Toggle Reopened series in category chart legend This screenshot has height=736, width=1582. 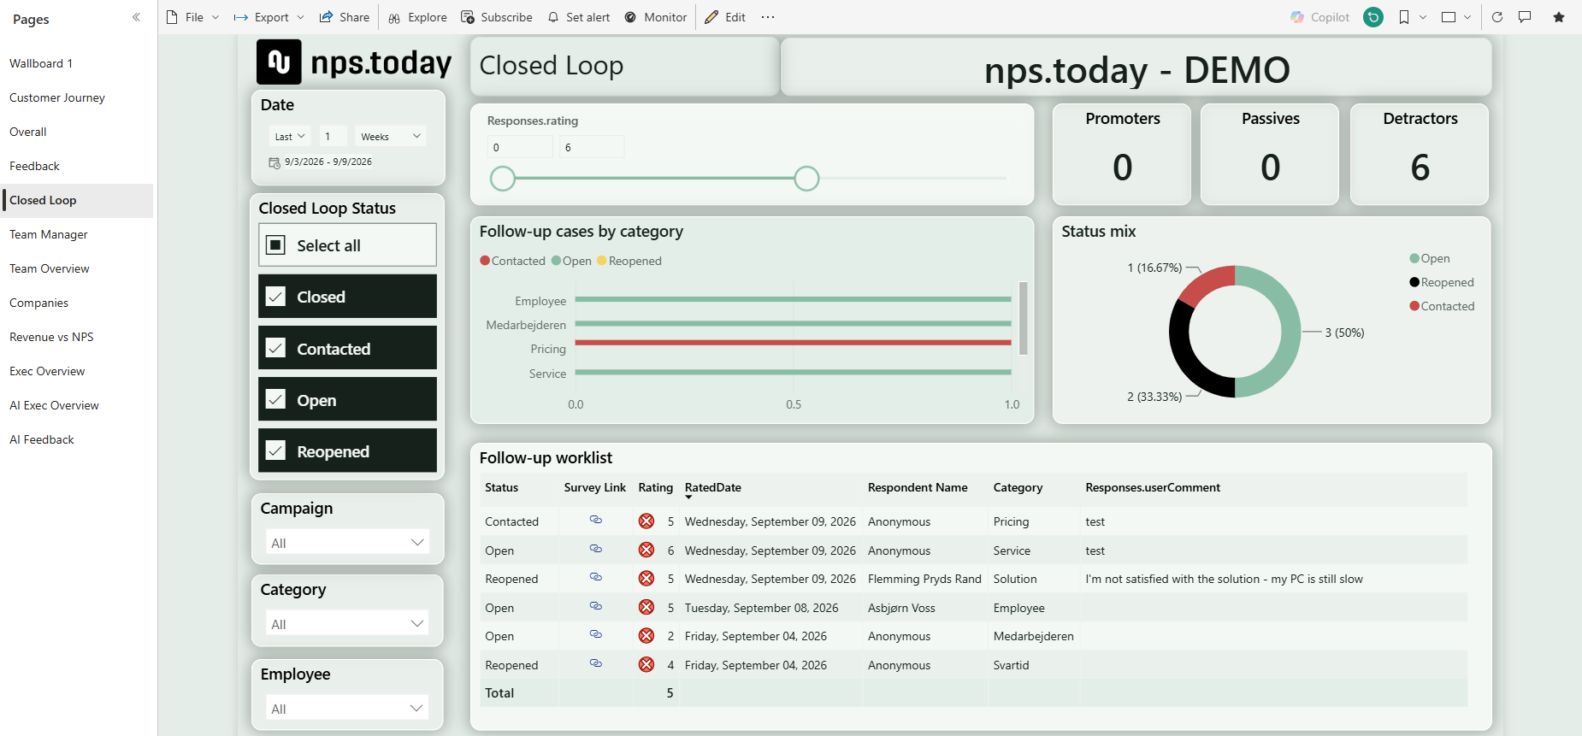tap(629, 261)
